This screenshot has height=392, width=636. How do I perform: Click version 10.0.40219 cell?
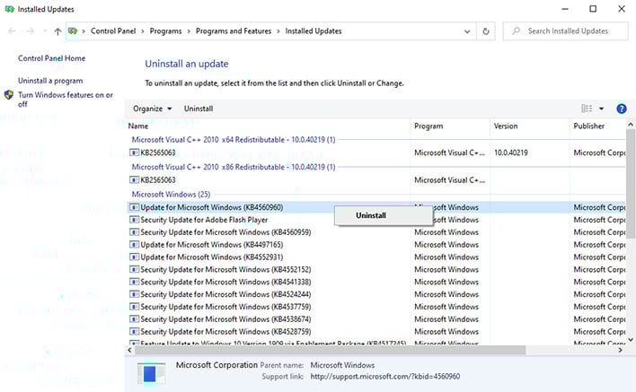click(510, 152)
